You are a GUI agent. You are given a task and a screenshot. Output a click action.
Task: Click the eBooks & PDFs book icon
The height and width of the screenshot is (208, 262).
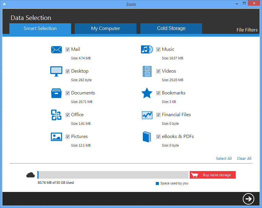point(147,137)
